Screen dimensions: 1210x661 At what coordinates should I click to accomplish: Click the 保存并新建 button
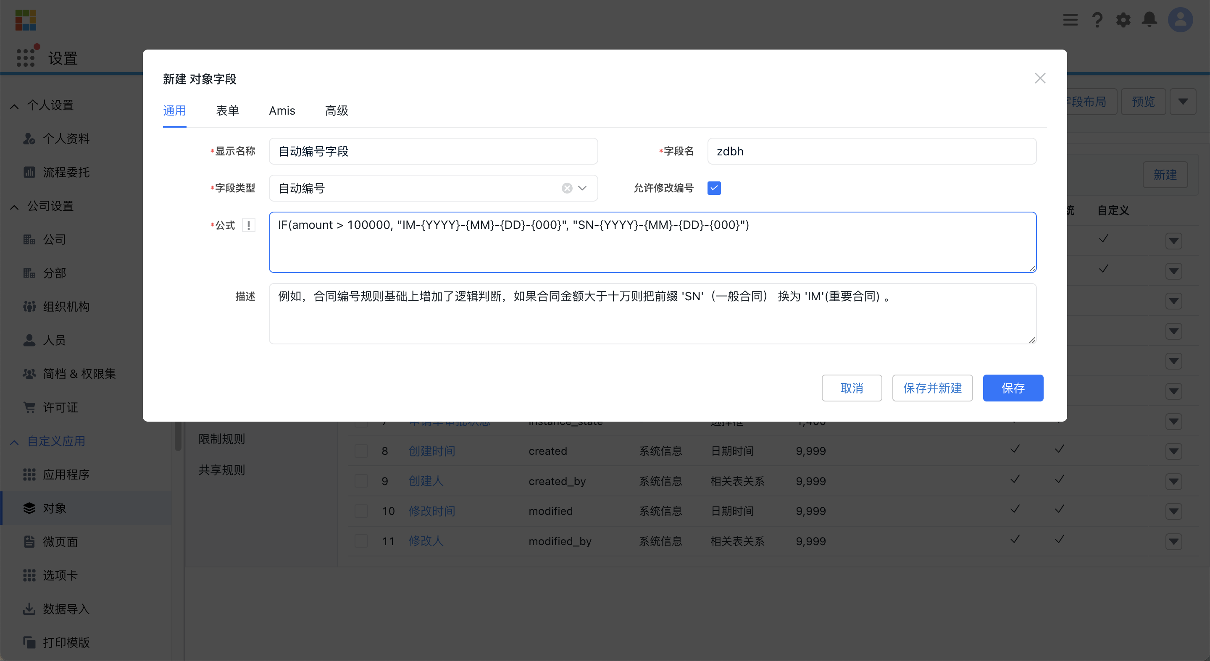(x=932, y=388)
